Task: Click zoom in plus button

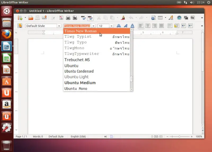Action: coord(192,137)
